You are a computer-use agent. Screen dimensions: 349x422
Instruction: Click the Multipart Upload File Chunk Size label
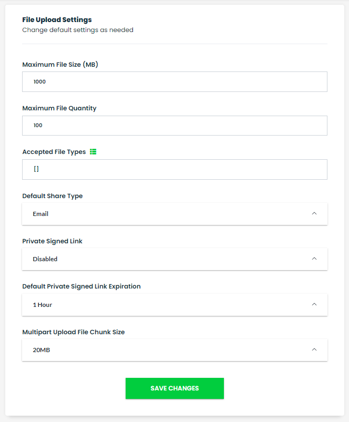[x=73, y=332]
